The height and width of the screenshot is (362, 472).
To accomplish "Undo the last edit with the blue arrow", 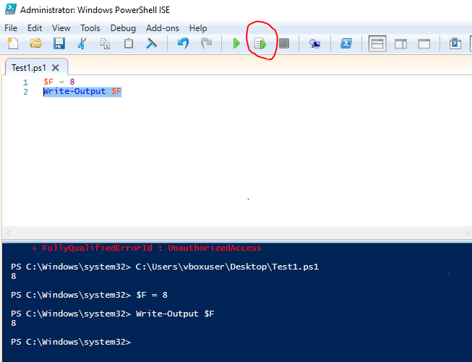I will point(183,43).
